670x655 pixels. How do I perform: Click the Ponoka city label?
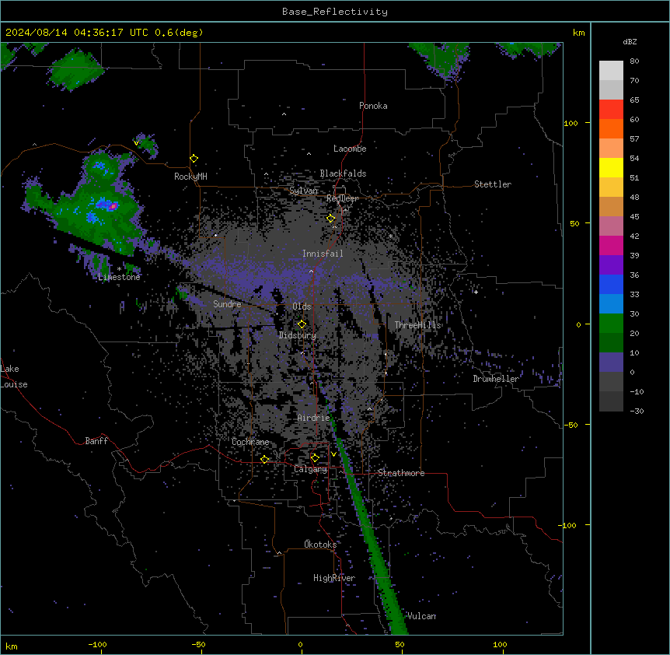coord(373,106)
